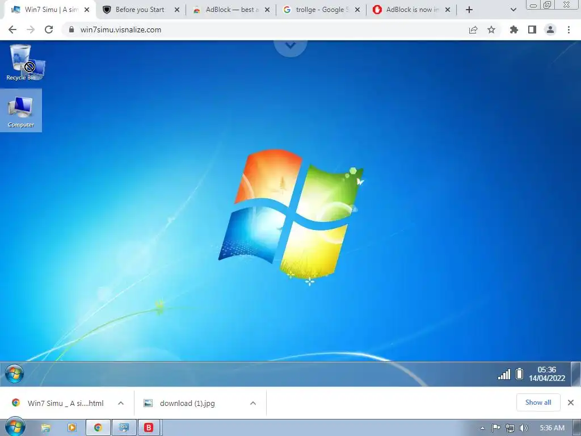
Task: Open the monitor app taskbar button
Action: (x=124, y=428)
